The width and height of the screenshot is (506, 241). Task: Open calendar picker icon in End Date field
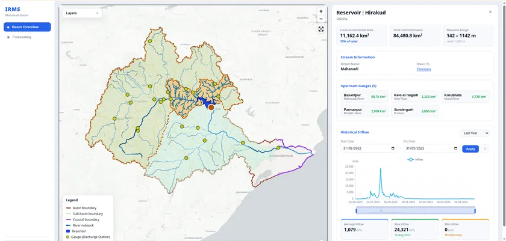455,148
